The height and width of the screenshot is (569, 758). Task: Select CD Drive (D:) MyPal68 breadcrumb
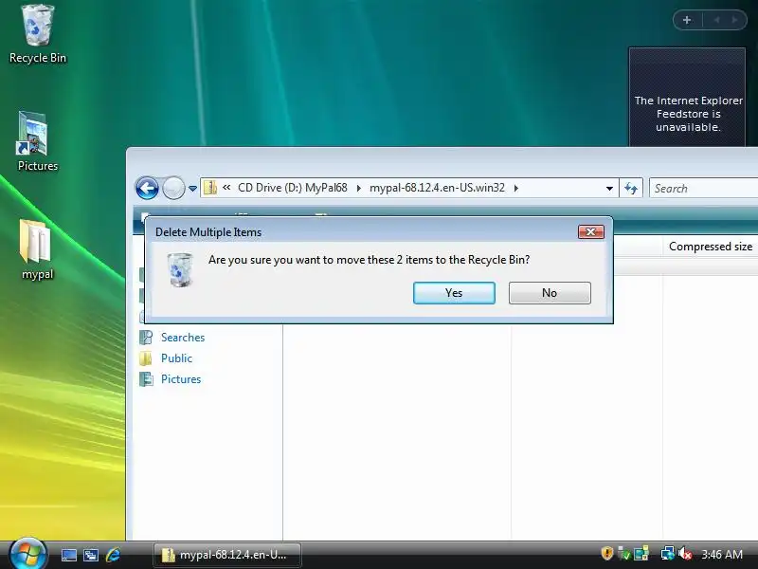point(293,188)
